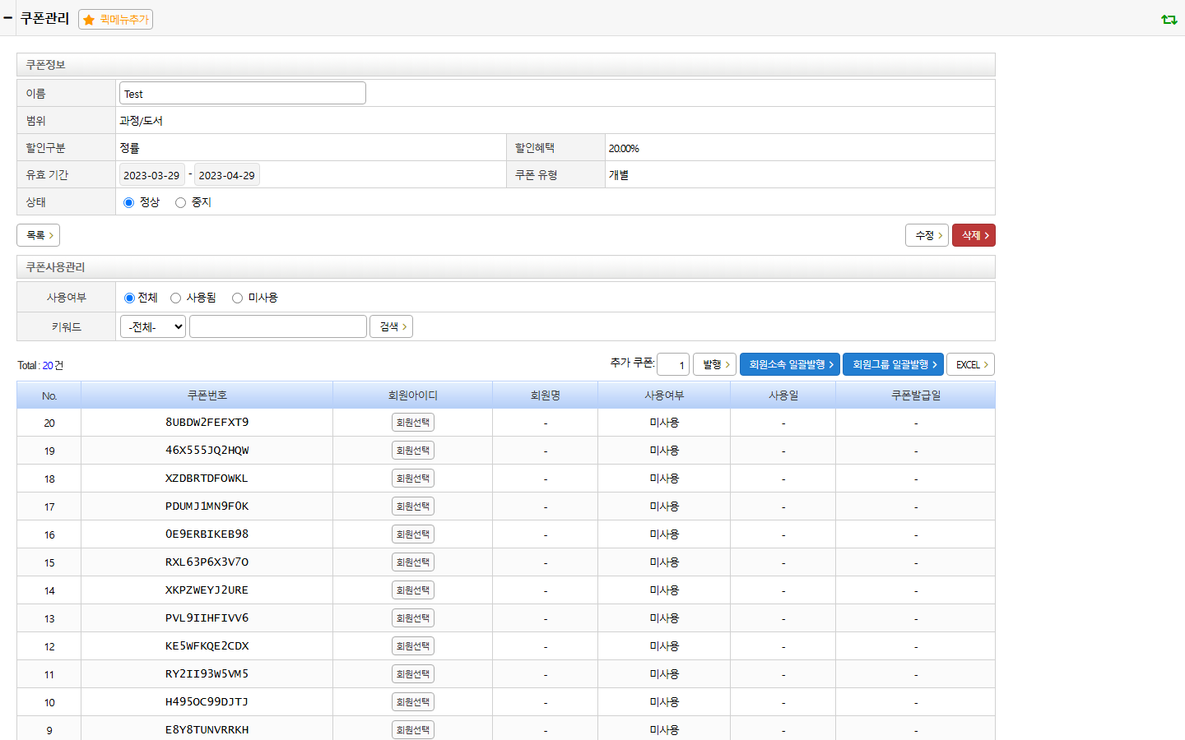The width and height of the screenshot is (1185, 740).
Task: Open the 키워드 -전체- dropdown
Action: tap(153, 326)
